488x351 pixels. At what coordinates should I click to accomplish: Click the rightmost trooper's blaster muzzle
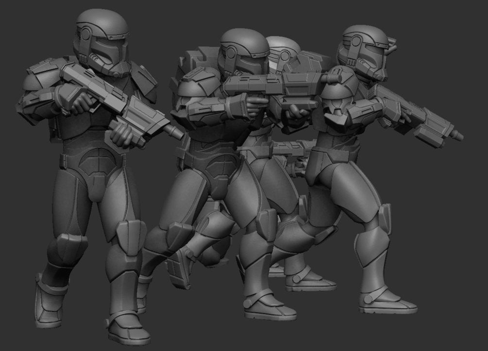(x=457, y=135)
